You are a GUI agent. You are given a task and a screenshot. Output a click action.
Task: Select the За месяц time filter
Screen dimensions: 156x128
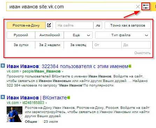click(x=78, y=45)
